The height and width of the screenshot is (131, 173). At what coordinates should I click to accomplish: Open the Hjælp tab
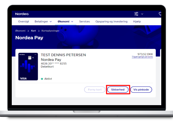pyautogui.click(x=137, y=21)
